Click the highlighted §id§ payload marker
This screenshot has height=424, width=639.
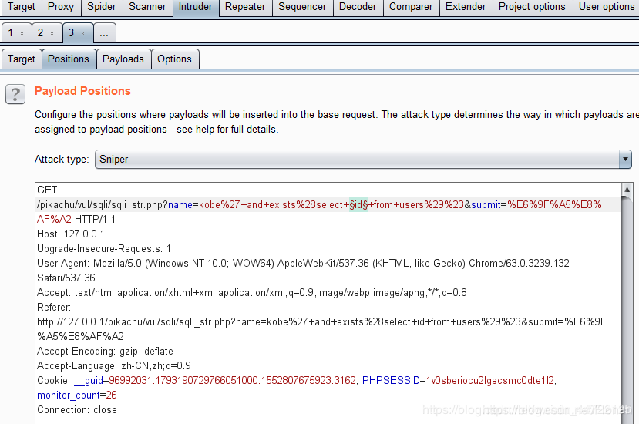(358, 204)
